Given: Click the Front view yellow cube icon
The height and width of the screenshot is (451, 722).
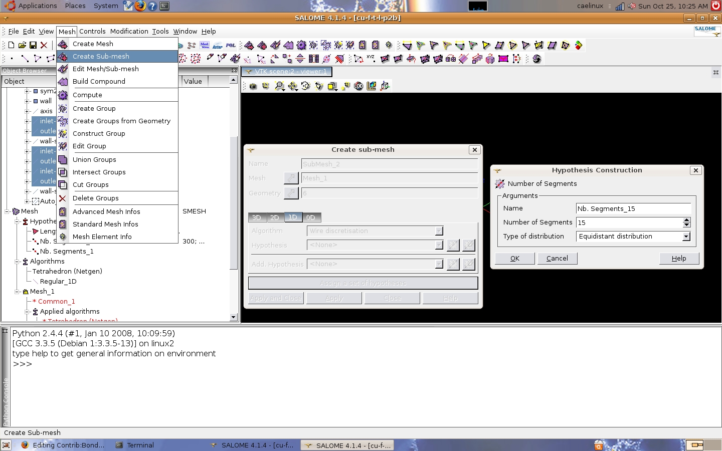Looking at the screenshot, I should pos(332,86).
